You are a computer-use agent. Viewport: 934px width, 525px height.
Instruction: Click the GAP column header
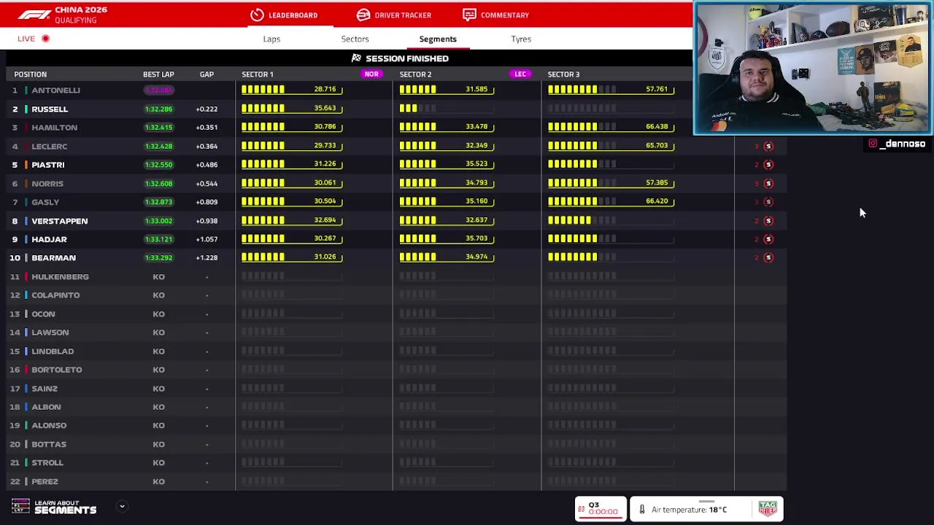pos(207,74)
